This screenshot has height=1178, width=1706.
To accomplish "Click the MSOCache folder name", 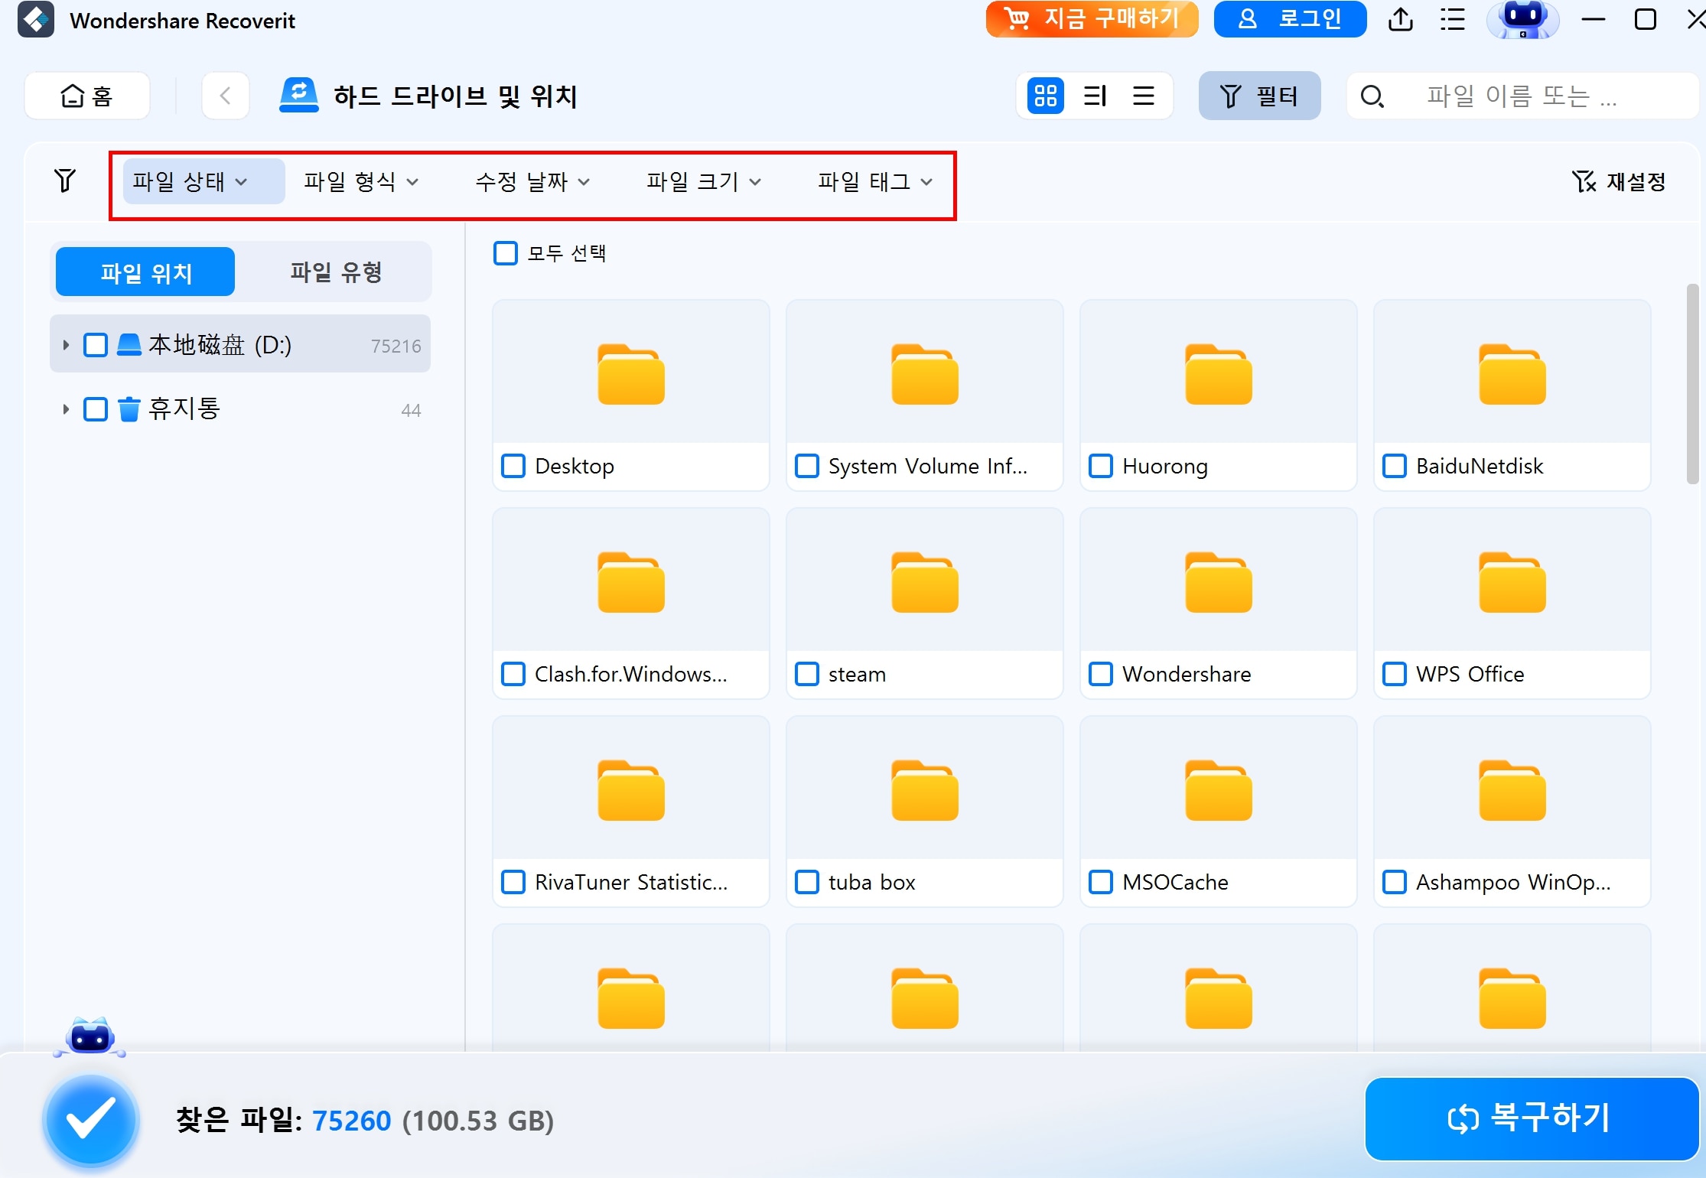I will coord(1175,882).
